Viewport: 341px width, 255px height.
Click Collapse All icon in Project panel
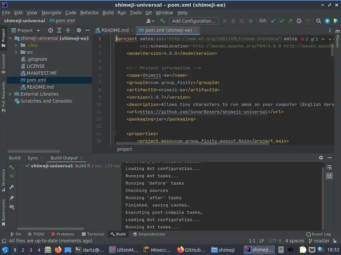[x=68, y=30]
